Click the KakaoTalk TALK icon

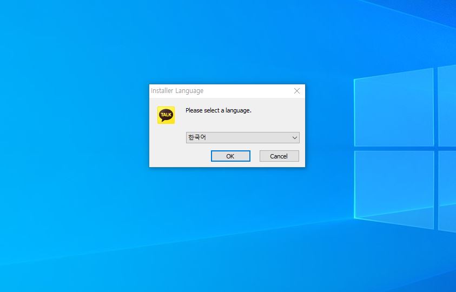[166, 115]
